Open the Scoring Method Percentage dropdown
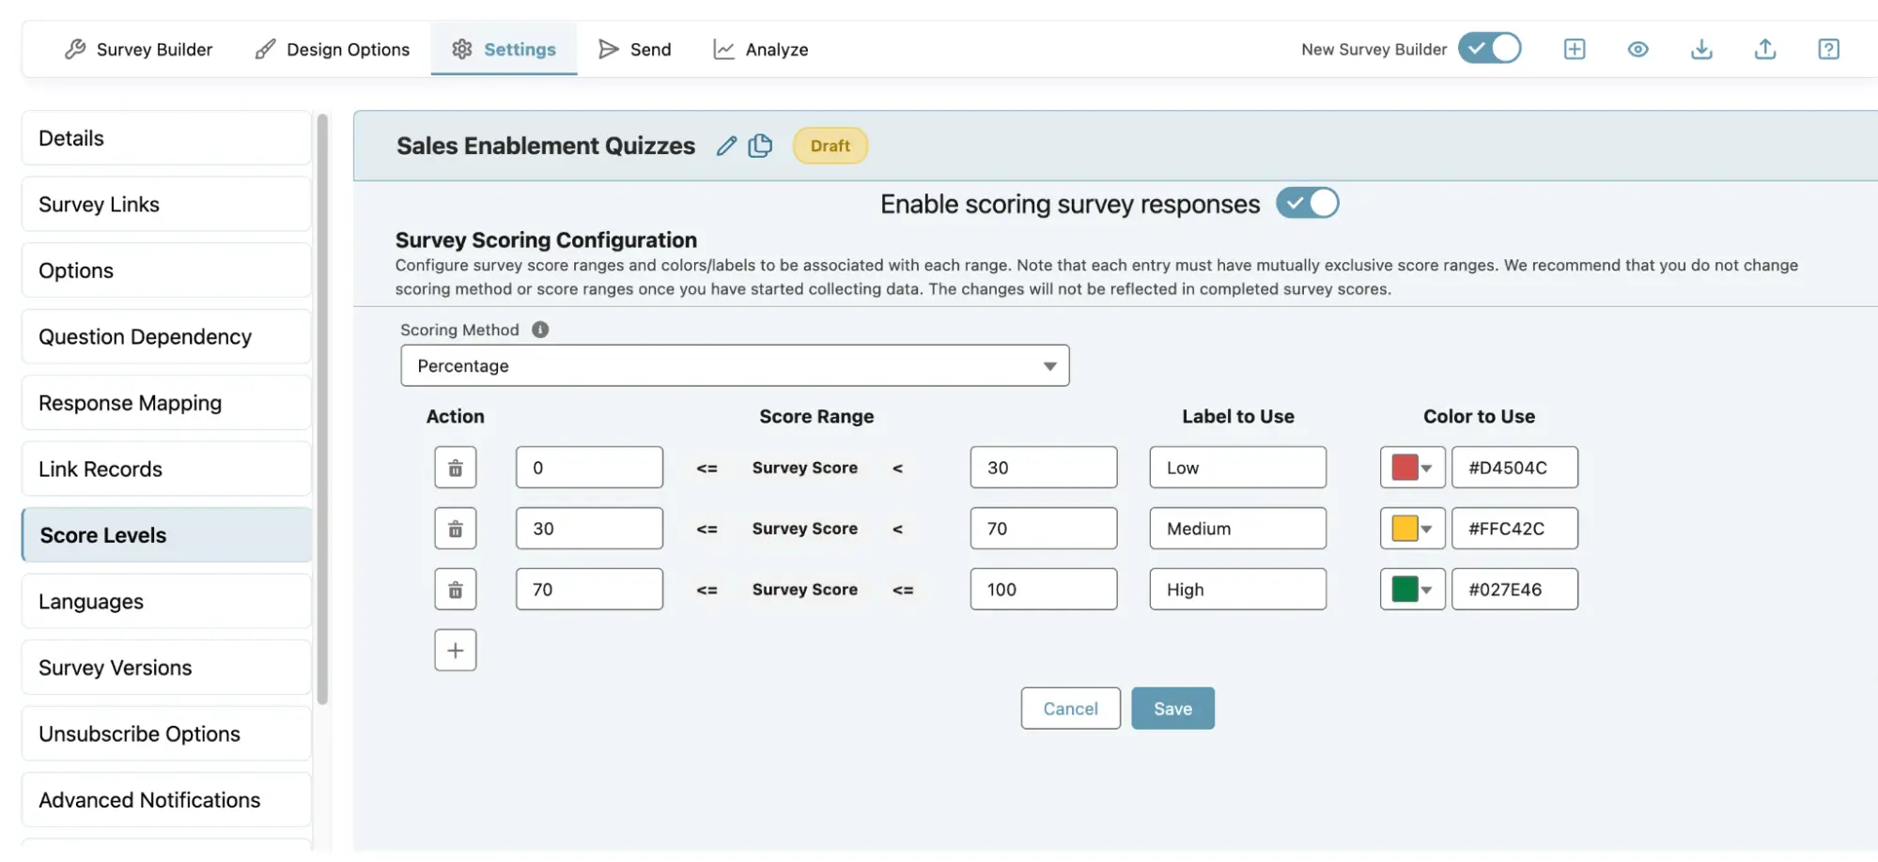Viewport: 1878px width, 862px height. point(735,366)
